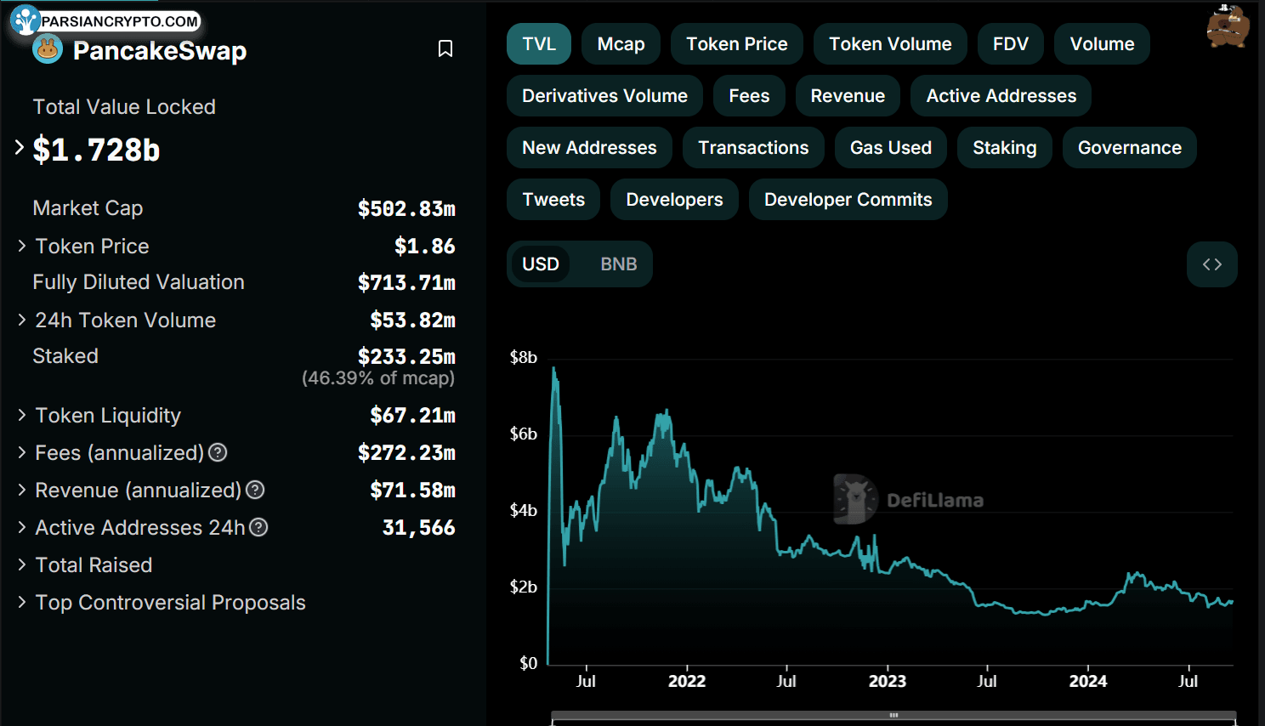This screenshot has width=1265, height=726.
Task: Enable the Staking chart metric
Action: 1005,148
